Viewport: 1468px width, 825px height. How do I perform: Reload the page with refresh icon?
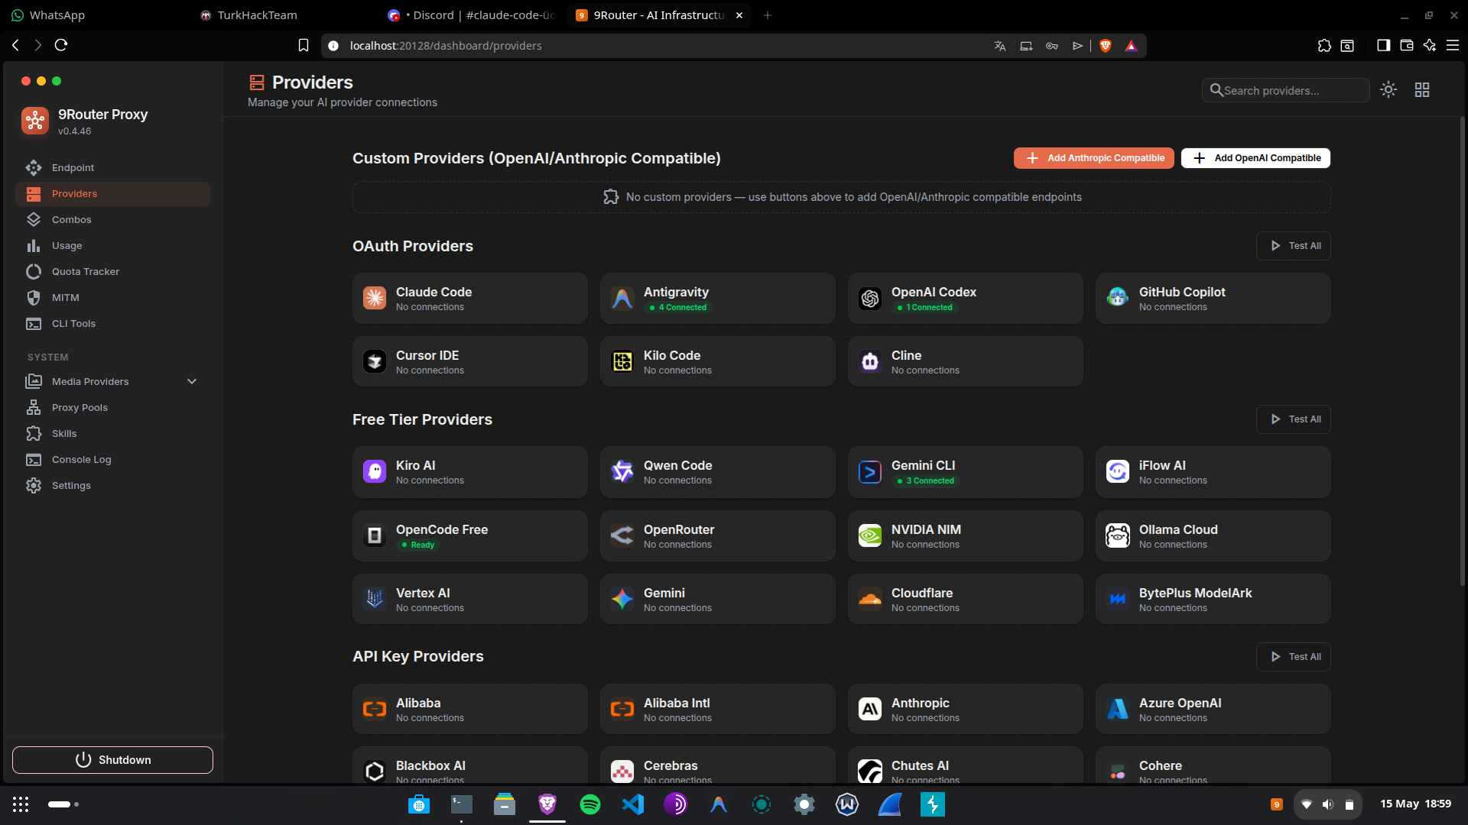[x=61, y=45]
